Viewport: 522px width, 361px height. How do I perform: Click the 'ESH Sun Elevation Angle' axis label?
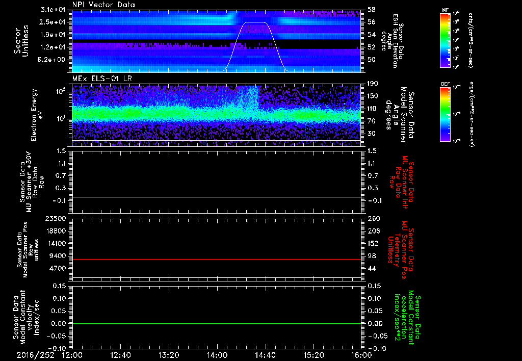[x=393, y=41]
